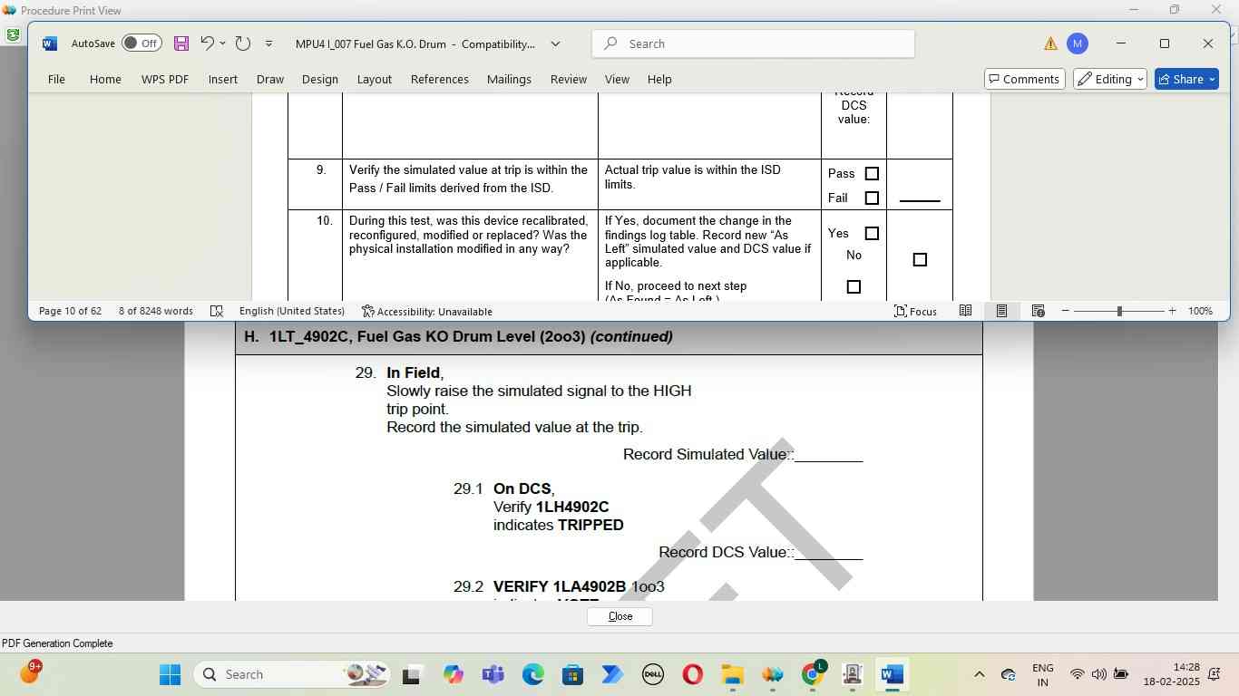
Task: Open Microsoft Teams from taskbar
Action: [x=493, y=674]
